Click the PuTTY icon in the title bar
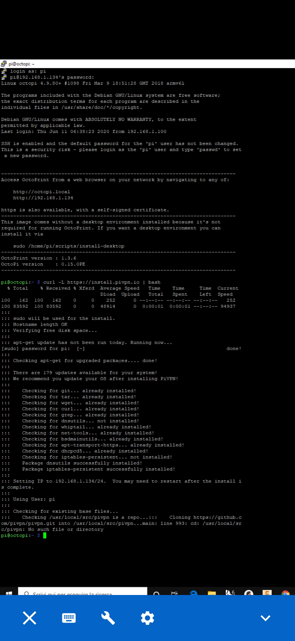 [4, 64]
